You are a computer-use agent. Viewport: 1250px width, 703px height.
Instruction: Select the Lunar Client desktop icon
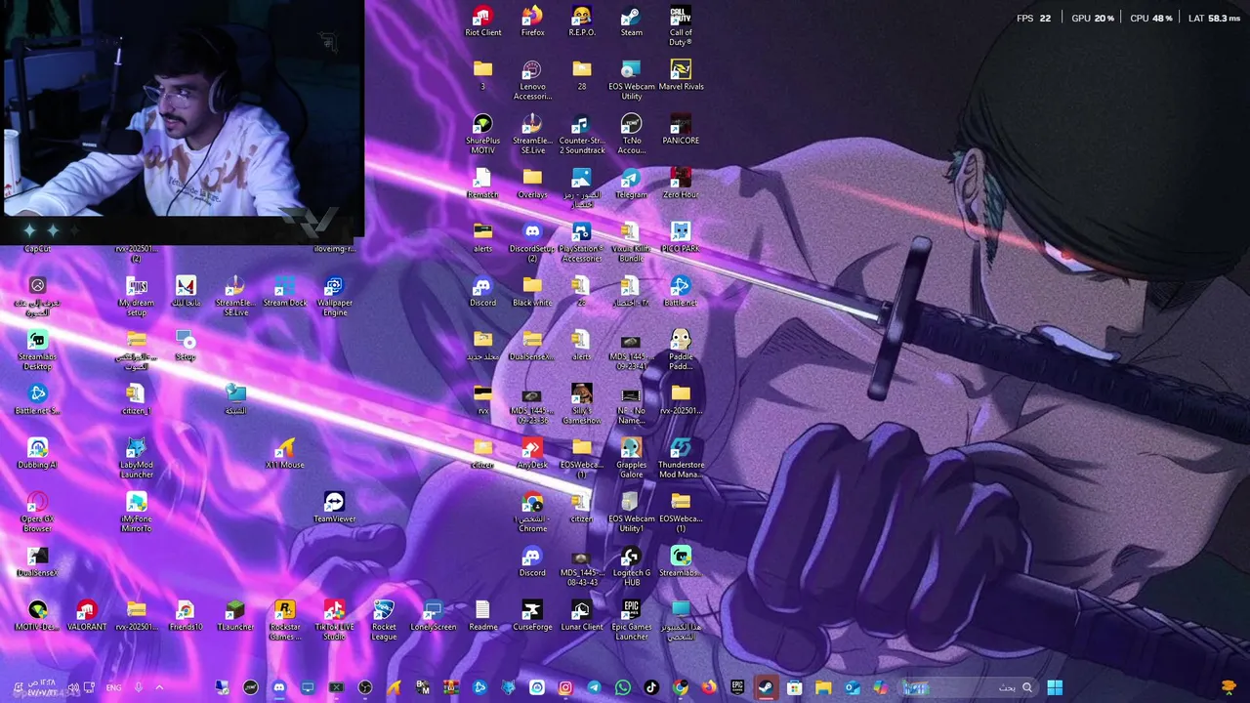point(582,615)
